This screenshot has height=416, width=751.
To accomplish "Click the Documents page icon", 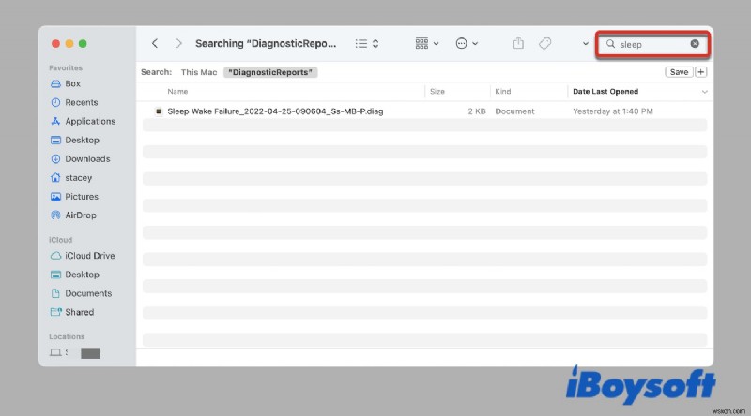I will (55, 293).
